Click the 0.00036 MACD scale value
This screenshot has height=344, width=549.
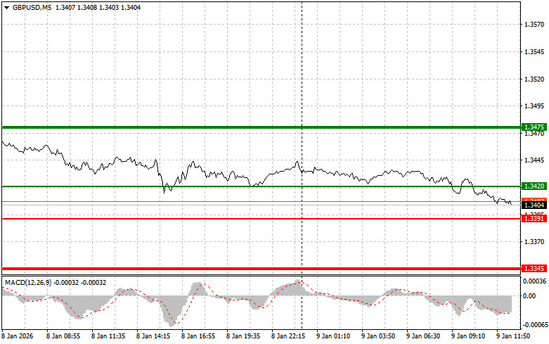pyautogui.click(x=534, y=281)
